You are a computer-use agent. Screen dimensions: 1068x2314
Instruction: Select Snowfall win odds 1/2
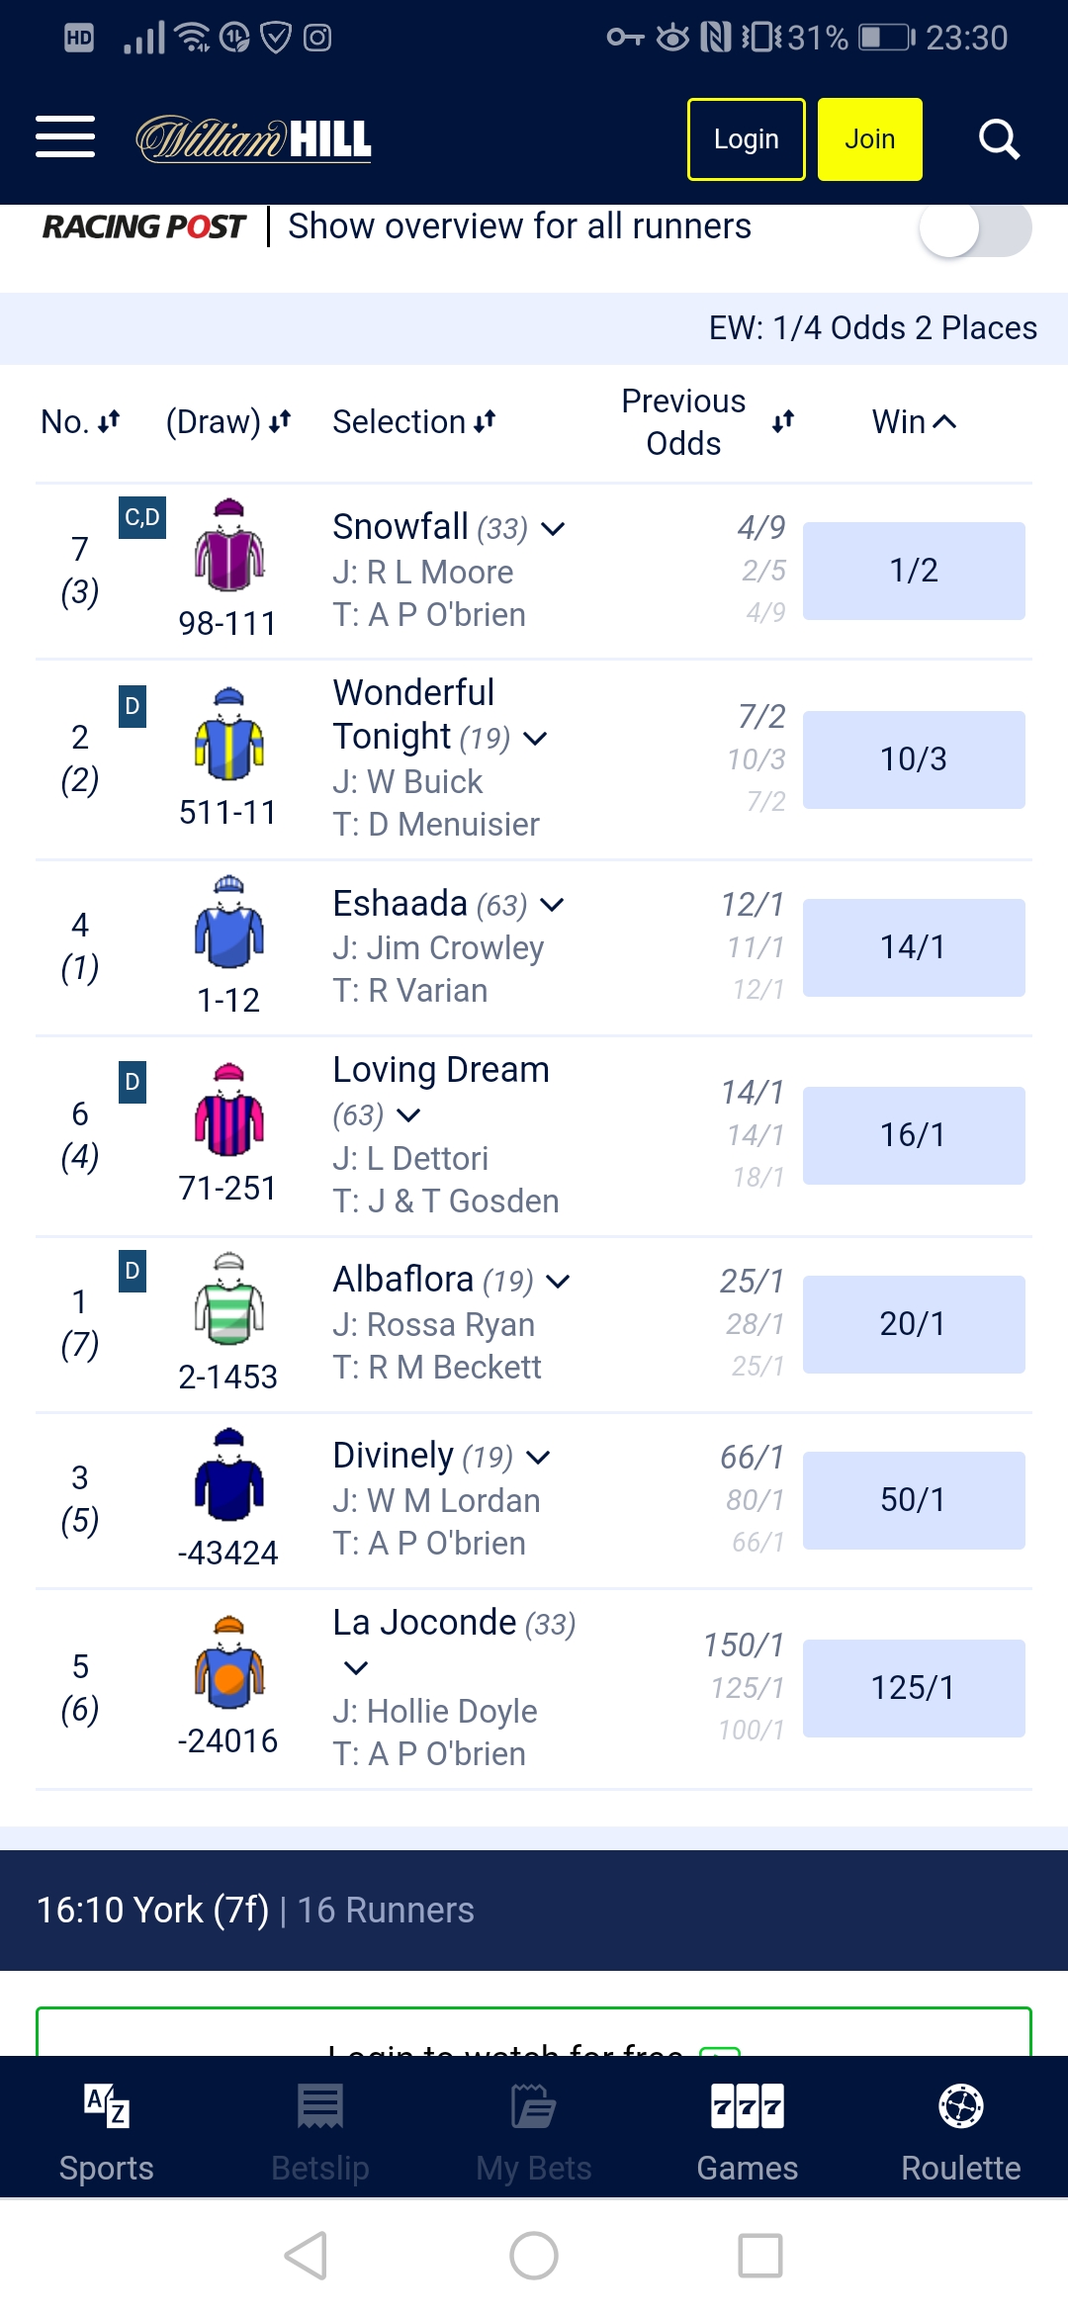pos(914,571)
